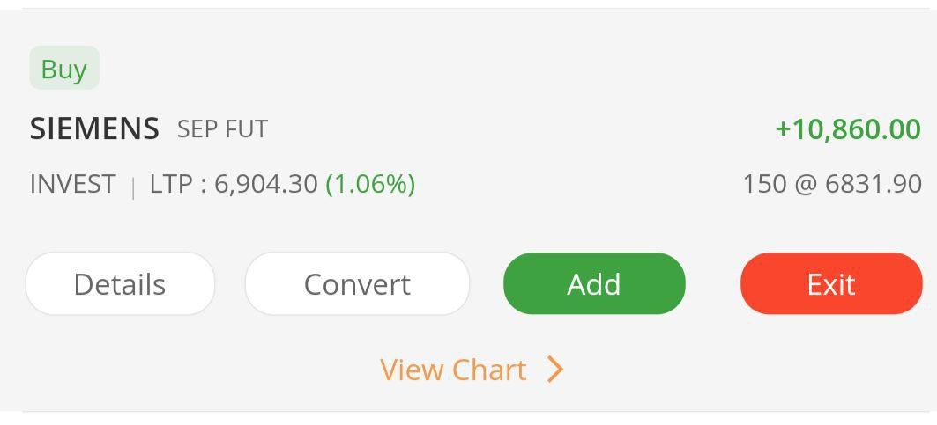Click the separator between INVEST and LTP
The height and width of the screenshot is (425, 937).
tap(133, 186)
